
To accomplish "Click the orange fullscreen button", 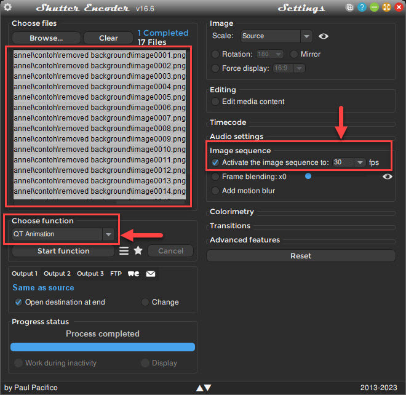I will (386, 7).
